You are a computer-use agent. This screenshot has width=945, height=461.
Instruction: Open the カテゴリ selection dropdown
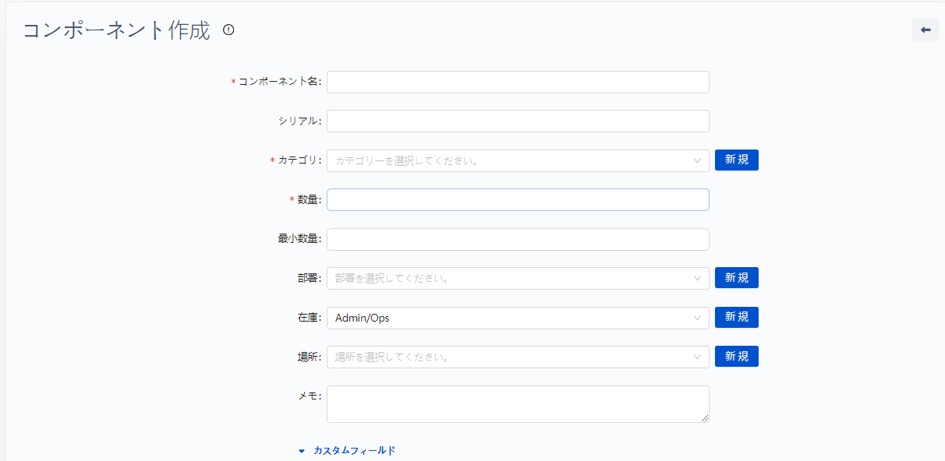[x=515, y=160]
